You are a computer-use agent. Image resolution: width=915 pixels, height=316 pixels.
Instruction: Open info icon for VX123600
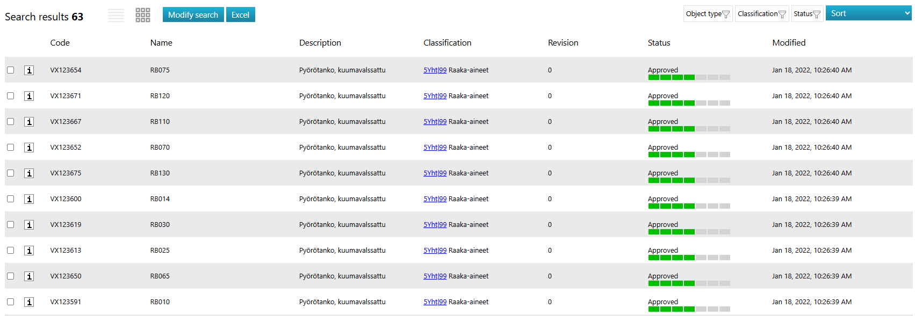(29, 199)
